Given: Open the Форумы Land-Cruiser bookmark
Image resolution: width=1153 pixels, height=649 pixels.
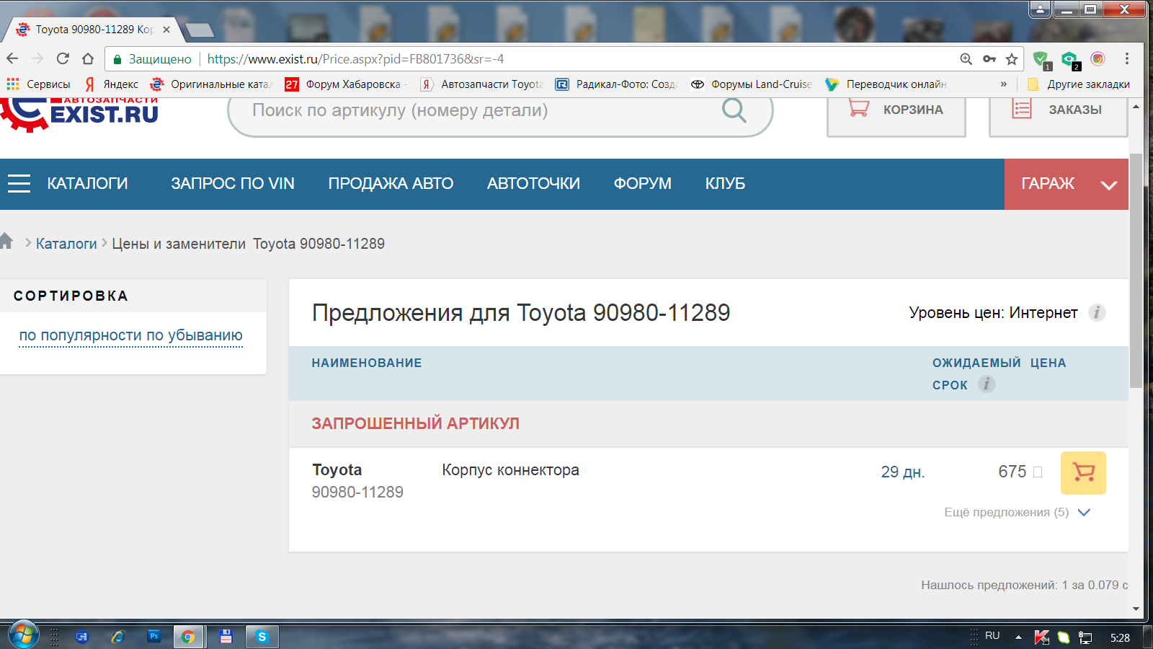Looking at the screenshot, I should (752, 84).
